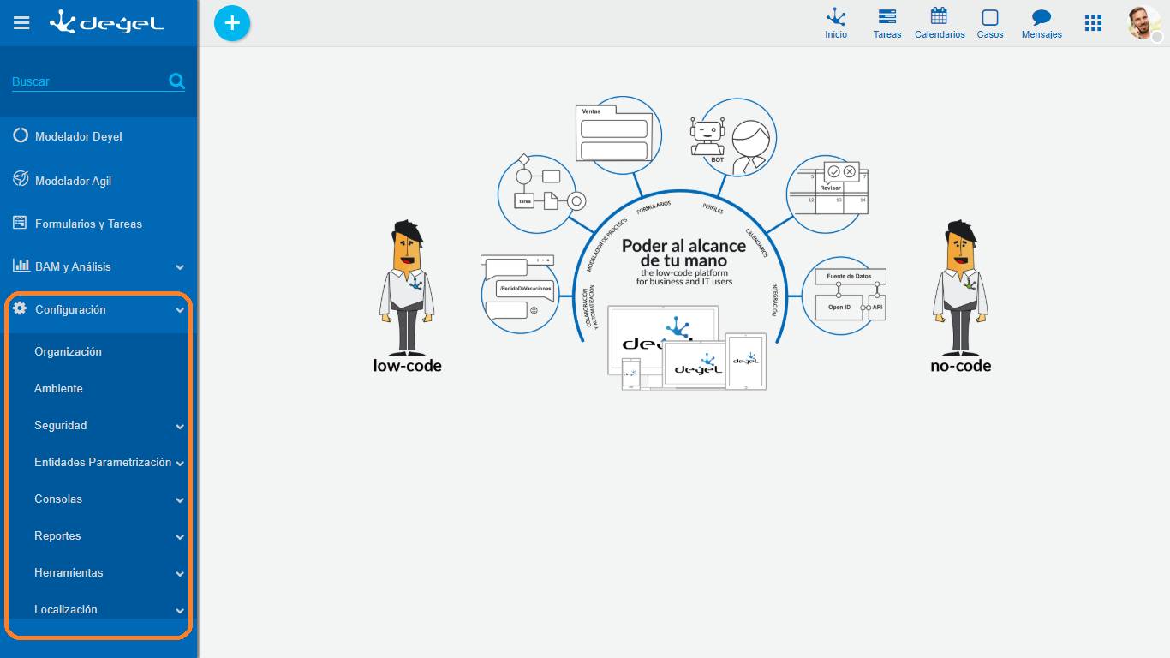Expand BAM y Análisis chevron
1170x658 pixels.
[x=180, y=267]
